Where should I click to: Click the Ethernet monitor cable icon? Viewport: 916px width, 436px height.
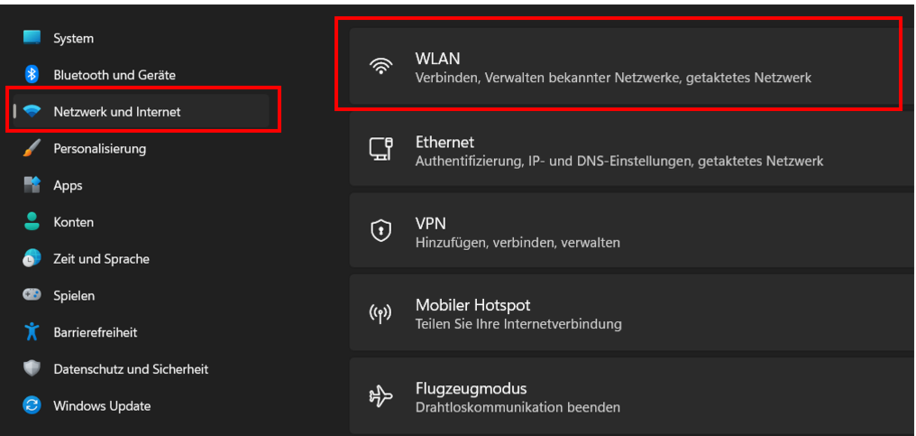pos(381,149)
